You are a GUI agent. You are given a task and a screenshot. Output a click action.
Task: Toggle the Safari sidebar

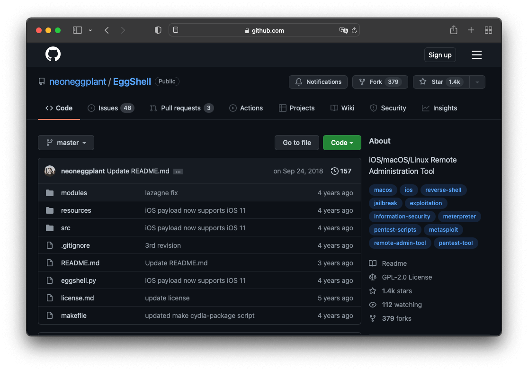point(78,30)
